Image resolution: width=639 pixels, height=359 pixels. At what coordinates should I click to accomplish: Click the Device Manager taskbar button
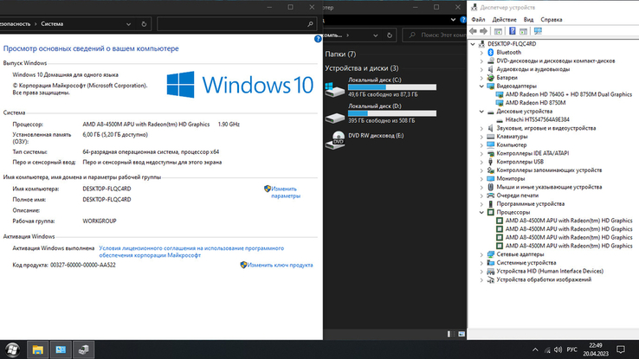(83, 349)
